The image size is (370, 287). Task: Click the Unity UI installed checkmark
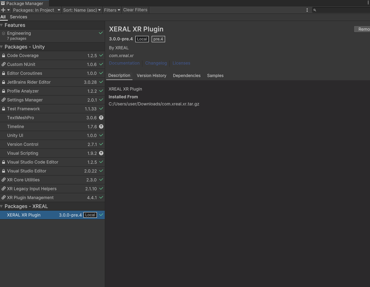point(101,135)
